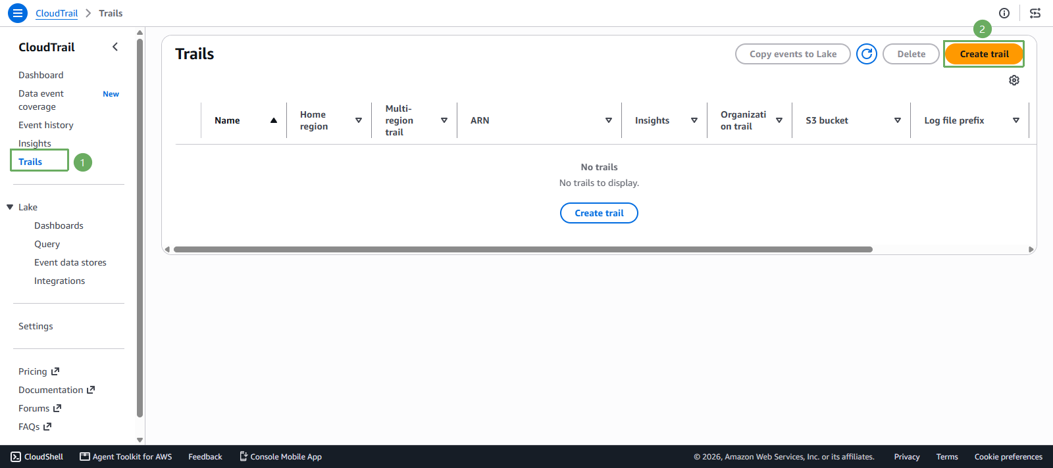
Task: Sort by Log file prefix column
Action: point(1016,120)
